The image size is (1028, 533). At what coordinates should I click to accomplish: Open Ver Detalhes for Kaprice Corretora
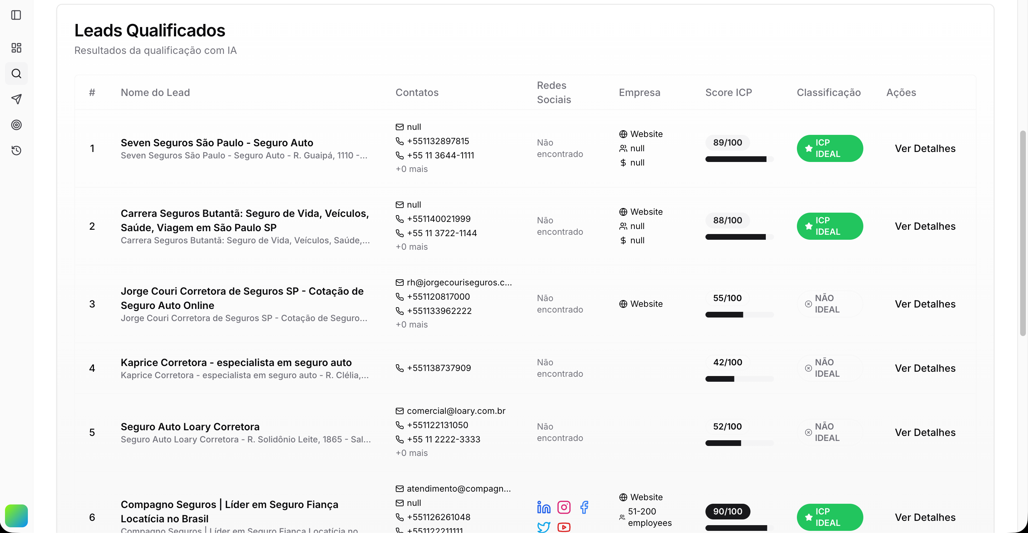point(925,368)
